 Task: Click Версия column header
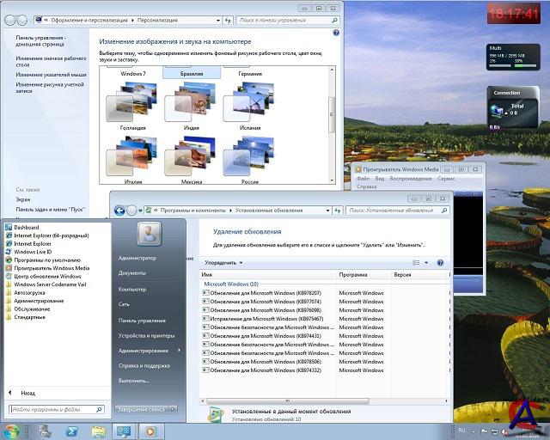click(420, 275)
